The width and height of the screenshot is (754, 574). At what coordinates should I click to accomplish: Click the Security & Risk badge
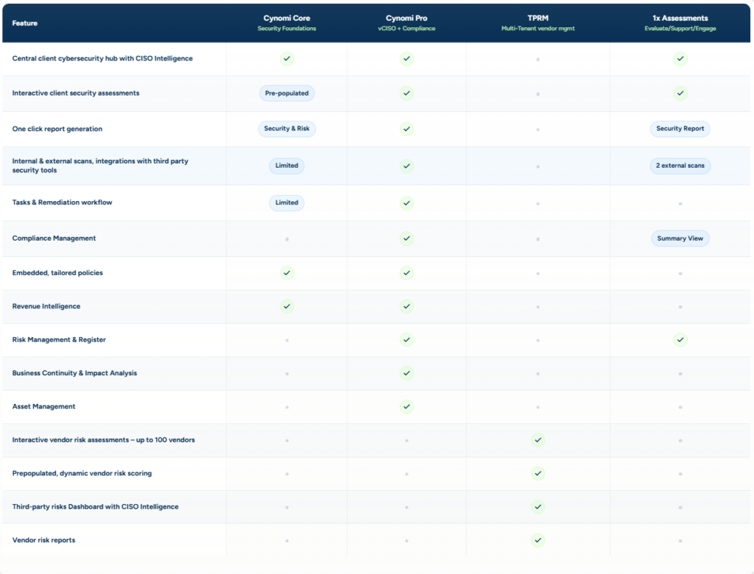coord(286,129)
